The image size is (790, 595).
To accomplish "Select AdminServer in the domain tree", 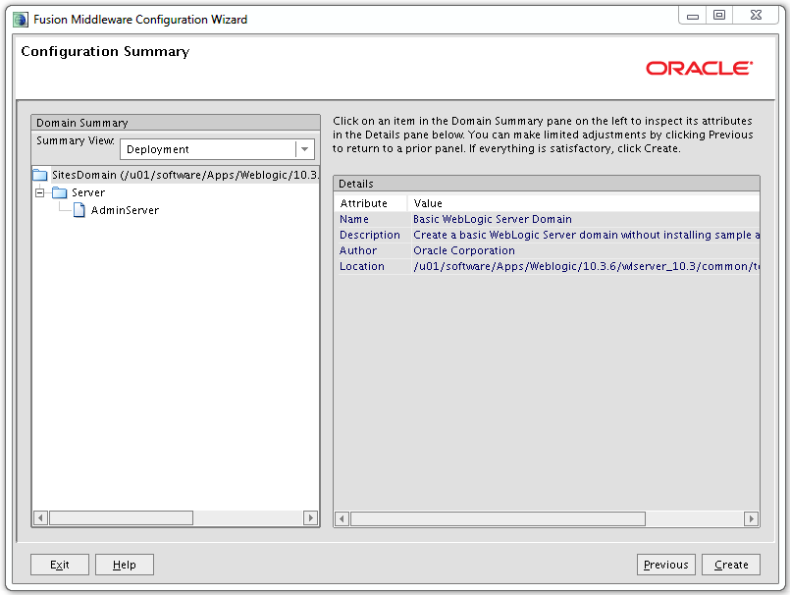I will coord(125,210).
